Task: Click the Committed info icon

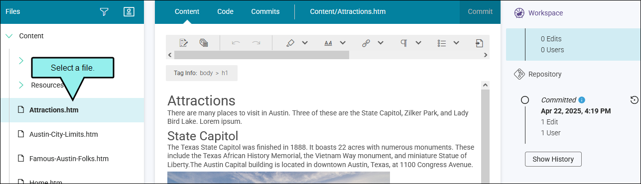Action: click(x=582, y=100)
